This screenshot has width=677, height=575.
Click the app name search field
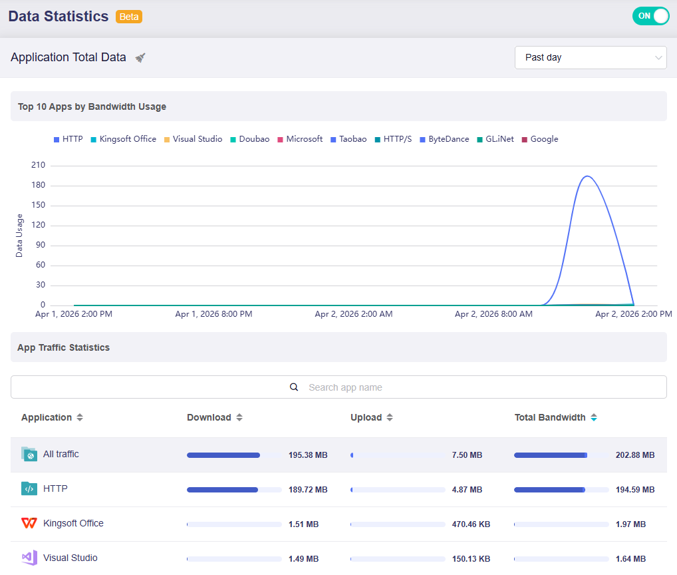372,387
